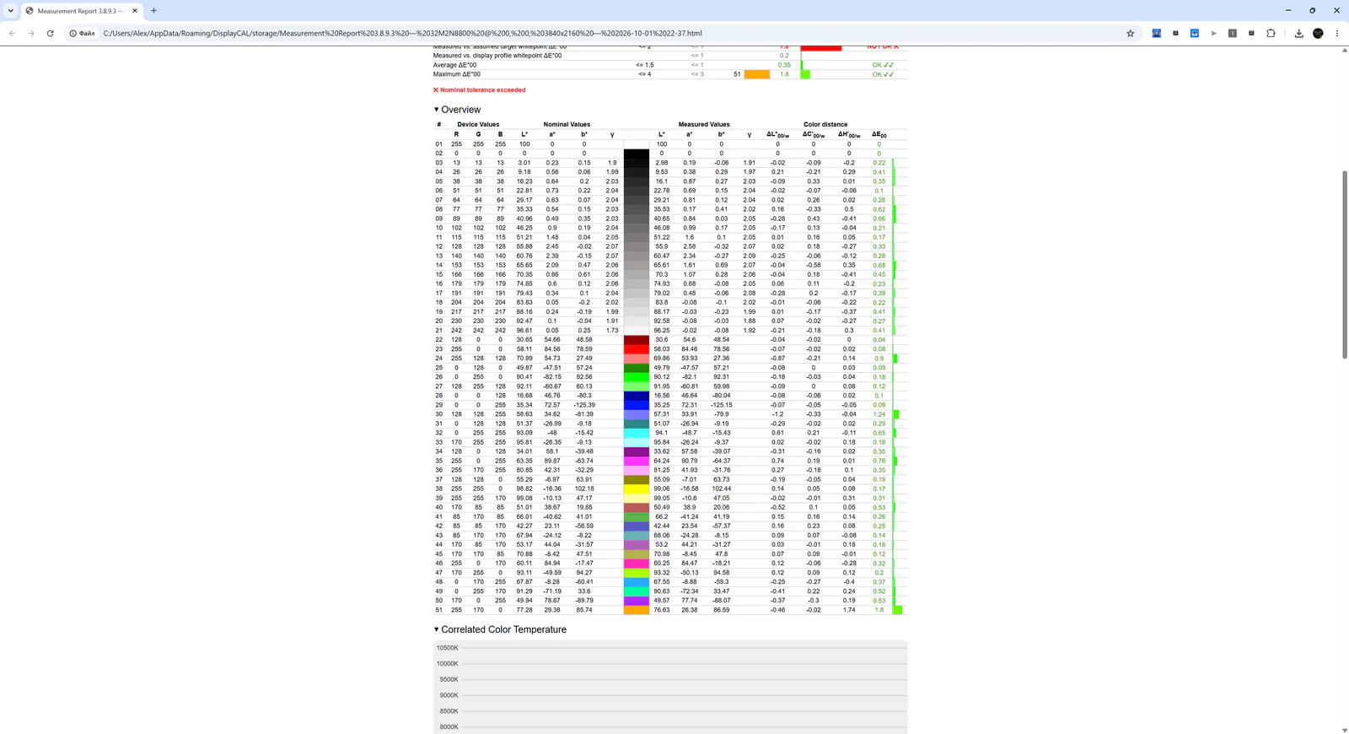Click the orange bar next to Maximum ΔE*00

click(x=756, y=74)
